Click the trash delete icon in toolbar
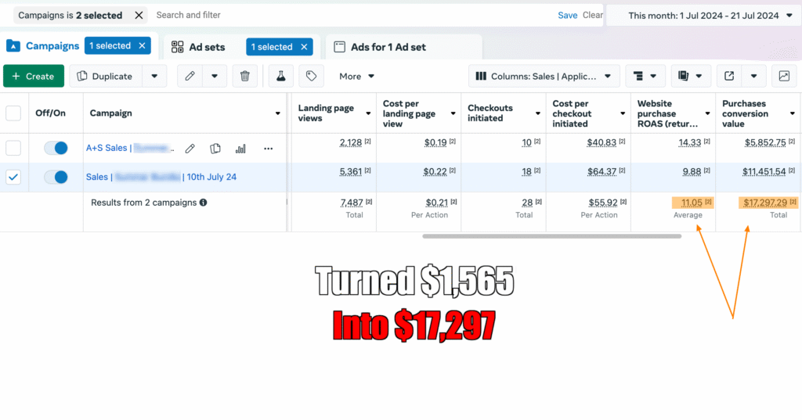The height and width of the screenshot is (420, 802). pos(245,76)
